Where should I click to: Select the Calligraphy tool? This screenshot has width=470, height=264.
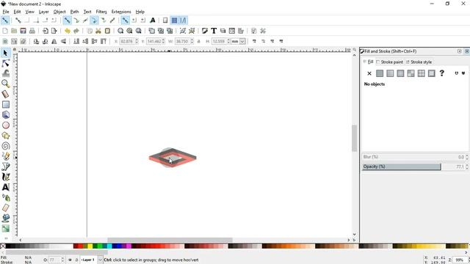5,177
